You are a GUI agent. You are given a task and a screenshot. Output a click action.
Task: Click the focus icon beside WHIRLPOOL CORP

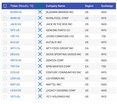40,18
